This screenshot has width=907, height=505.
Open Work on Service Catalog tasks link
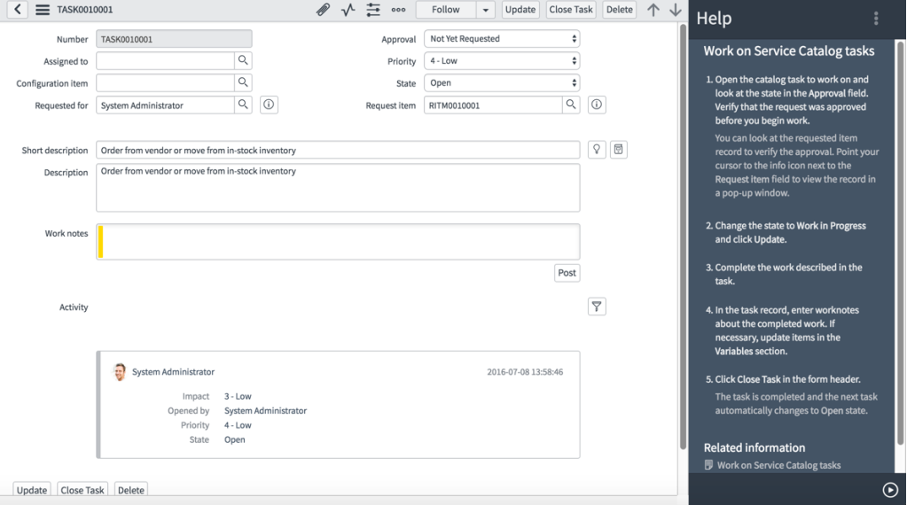pos(778,465)
